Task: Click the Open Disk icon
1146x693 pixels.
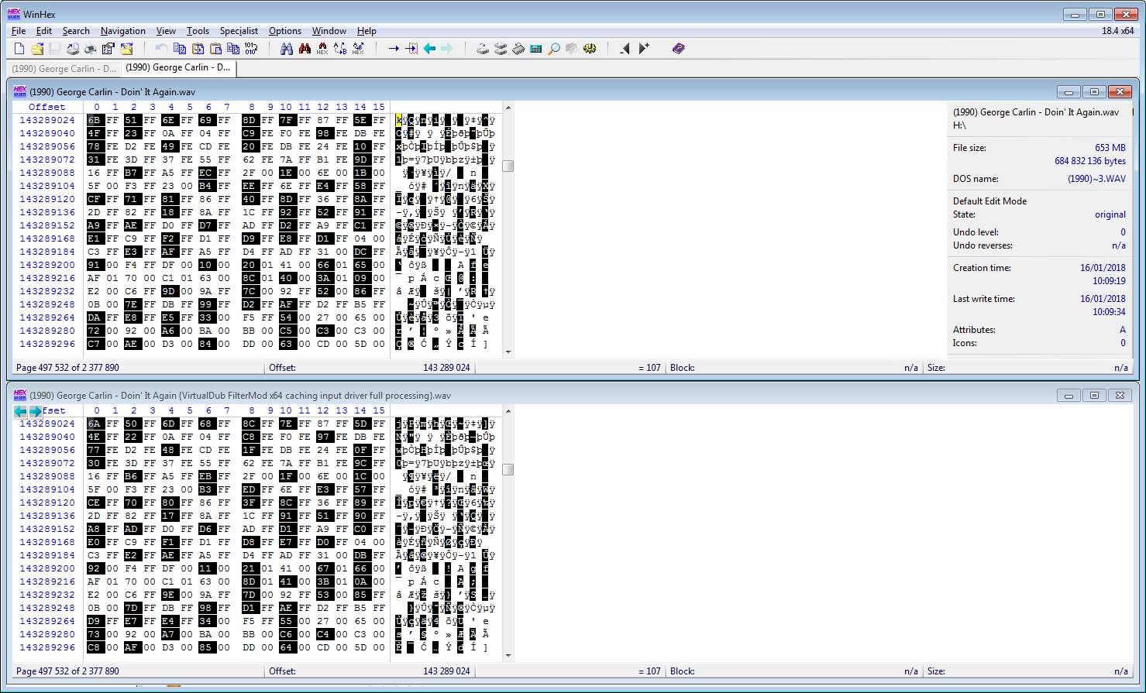Action: pyautogui.click(x=483, y=49)
